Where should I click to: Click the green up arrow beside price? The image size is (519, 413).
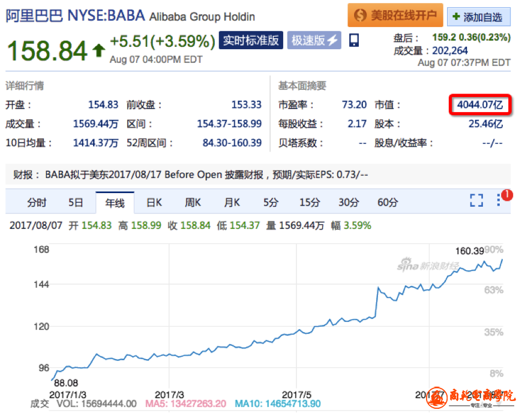point(98,50)
